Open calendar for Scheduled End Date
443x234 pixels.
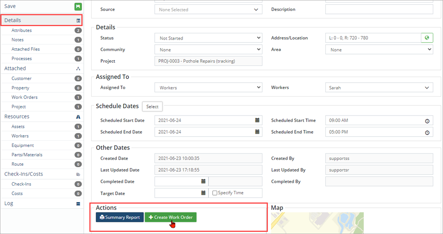tap(257, 132)
